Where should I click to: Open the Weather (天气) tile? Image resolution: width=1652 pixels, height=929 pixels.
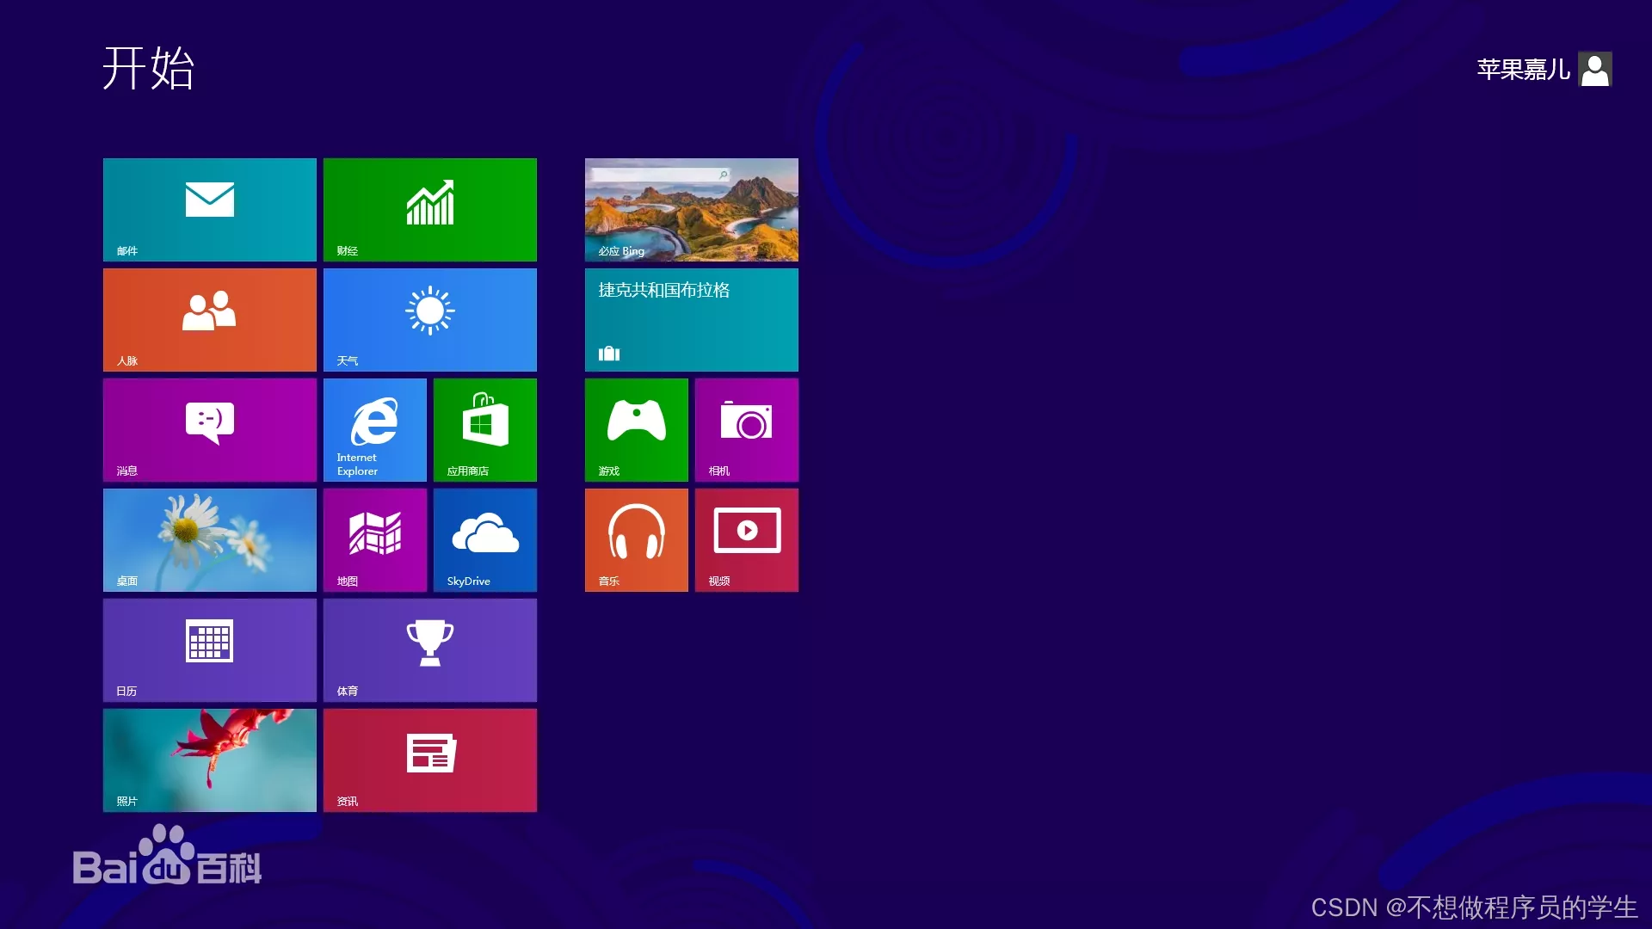pyautogui.click(x=429, y=319)
